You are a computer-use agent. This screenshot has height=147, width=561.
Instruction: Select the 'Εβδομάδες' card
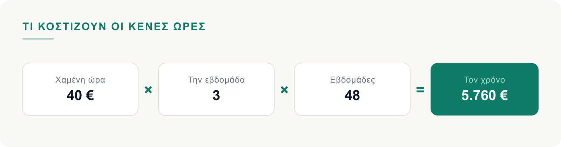(352, 89)
